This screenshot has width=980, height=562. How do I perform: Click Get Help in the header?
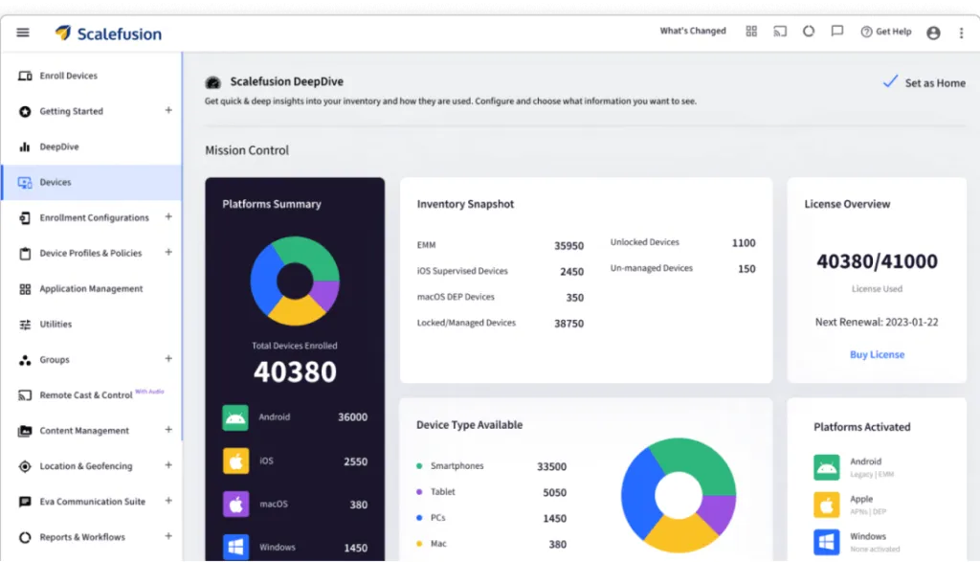[885, 32]
